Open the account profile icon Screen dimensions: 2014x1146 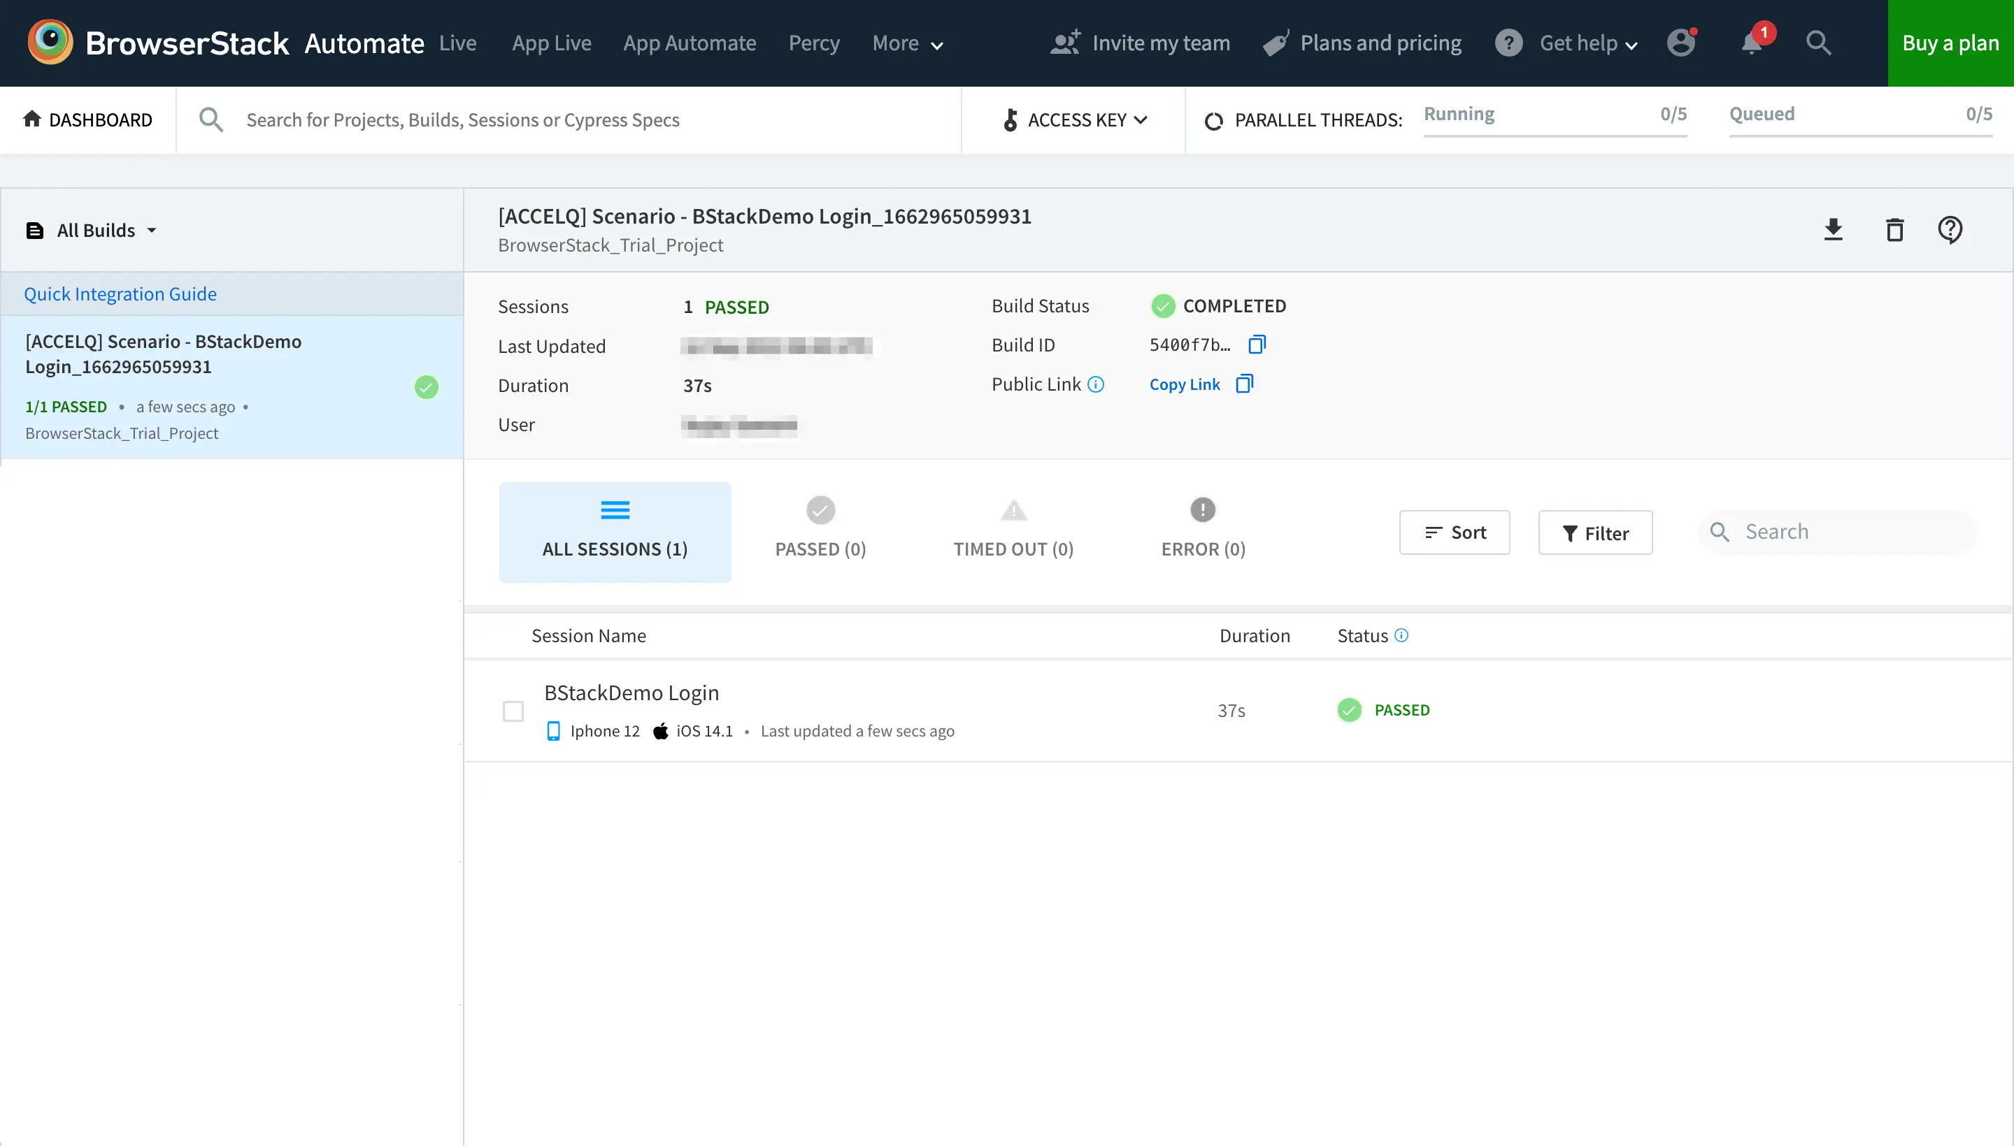1681,43
